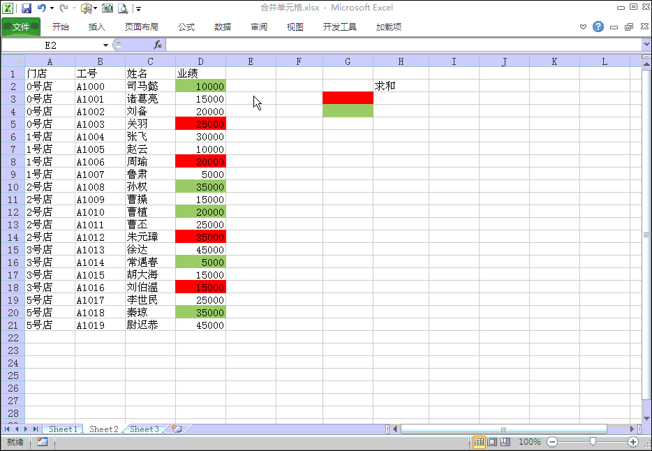Switch to Normal view icon

coord(479,442)
